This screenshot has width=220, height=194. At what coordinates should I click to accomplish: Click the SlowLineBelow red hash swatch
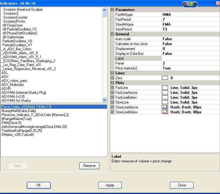coord(165,112)
